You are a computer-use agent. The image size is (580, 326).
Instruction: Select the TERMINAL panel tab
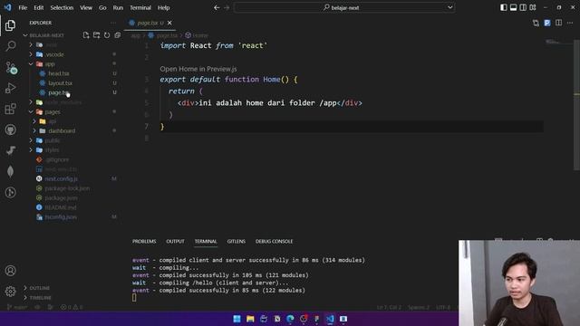tap(206, 242)
